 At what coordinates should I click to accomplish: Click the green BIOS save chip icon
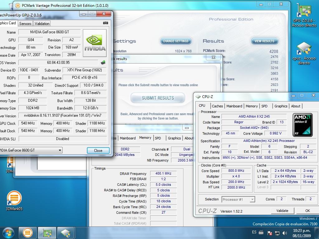[103, 62]
